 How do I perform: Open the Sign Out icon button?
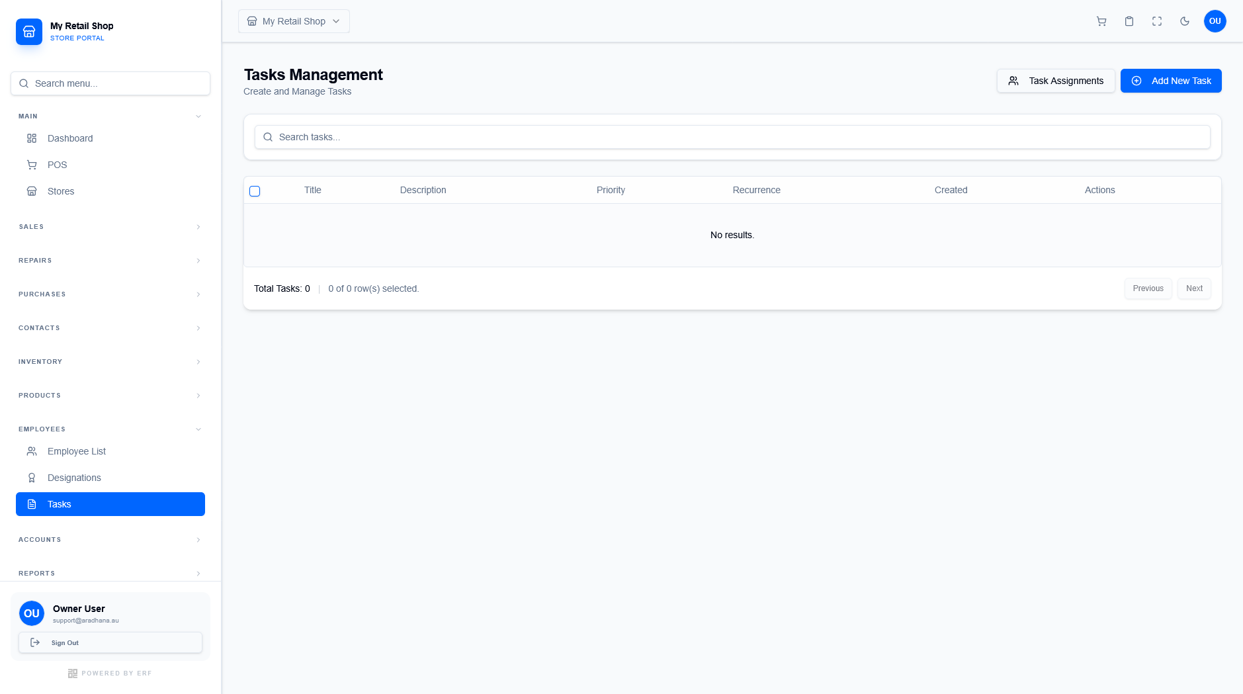point(36,642)
